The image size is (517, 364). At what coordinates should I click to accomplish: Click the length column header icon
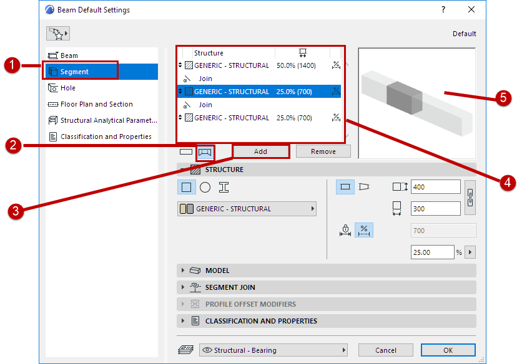(x=303, y=52)
